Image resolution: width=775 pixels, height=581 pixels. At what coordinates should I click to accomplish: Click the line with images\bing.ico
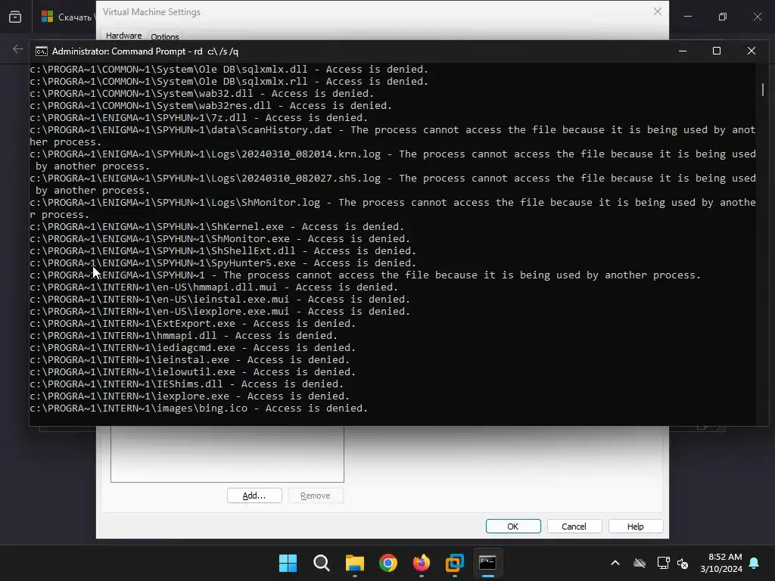[199, 408]
